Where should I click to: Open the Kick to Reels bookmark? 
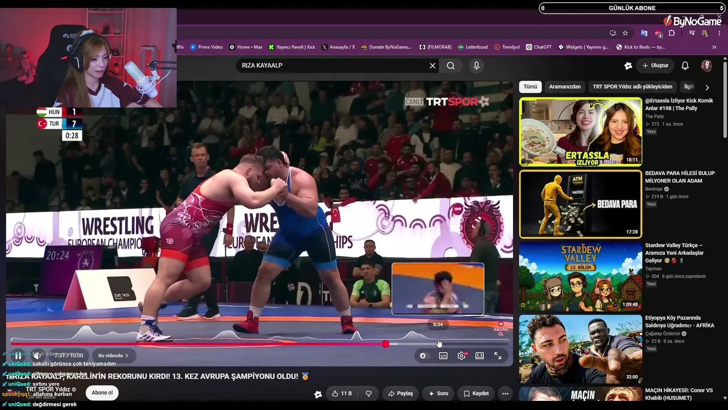coord(640,47)
